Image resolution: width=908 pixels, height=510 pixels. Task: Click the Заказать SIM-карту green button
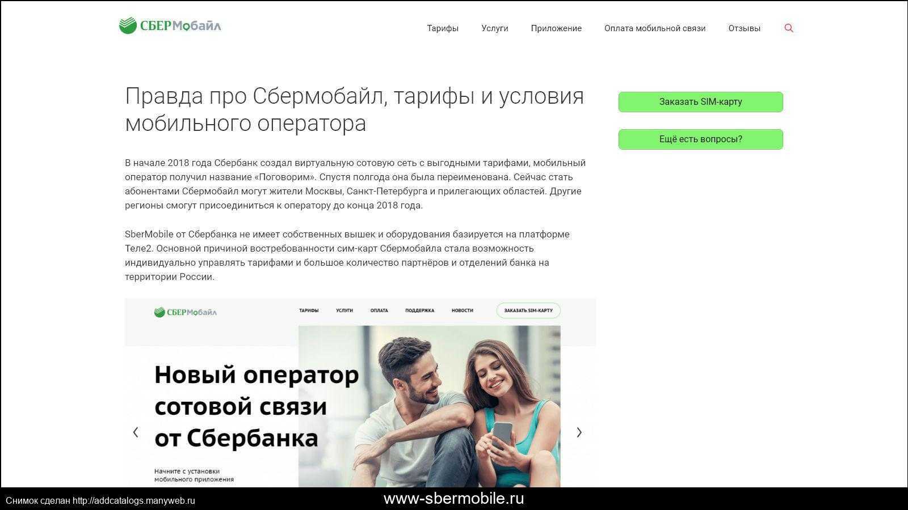[701, 102]
